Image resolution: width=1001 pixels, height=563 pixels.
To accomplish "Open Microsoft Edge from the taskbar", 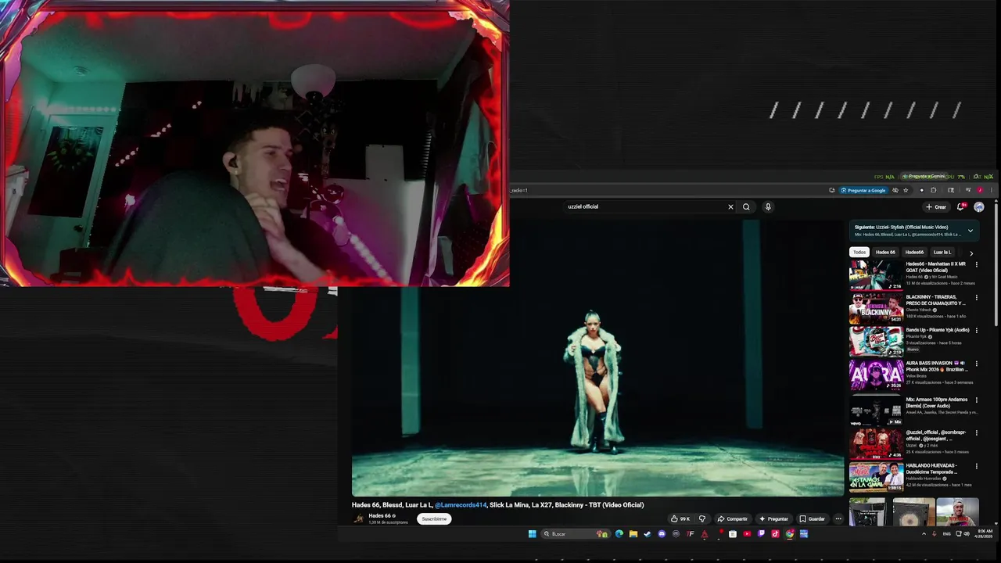I will 619,534.
